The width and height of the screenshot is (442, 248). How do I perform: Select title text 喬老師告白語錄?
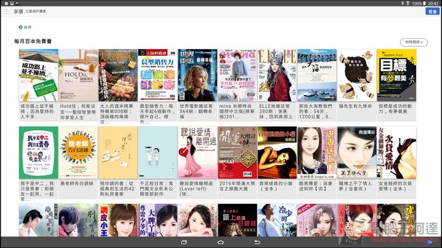76,183
